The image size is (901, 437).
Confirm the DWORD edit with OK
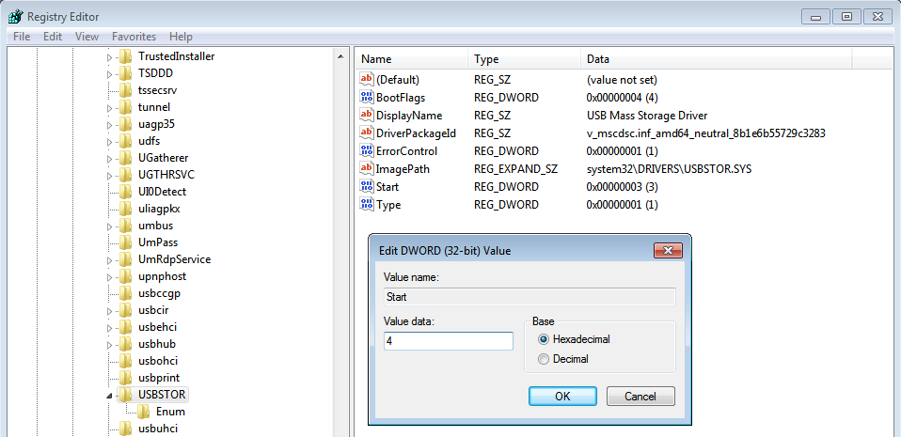pos(562,397)
